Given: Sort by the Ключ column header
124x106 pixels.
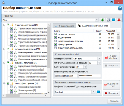Looking at the screenshot, I should [73, 31].
